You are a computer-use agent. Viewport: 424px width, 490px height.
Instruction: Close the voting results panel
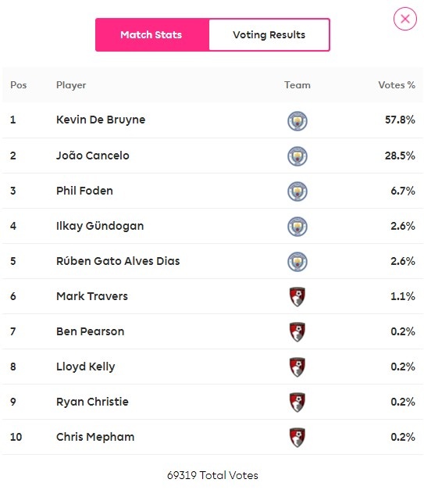pyautogui.click(x=405, y=19)
